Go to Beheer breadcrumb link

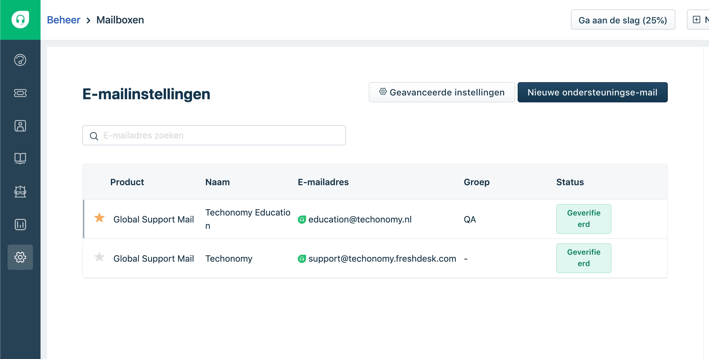(64, 20)
